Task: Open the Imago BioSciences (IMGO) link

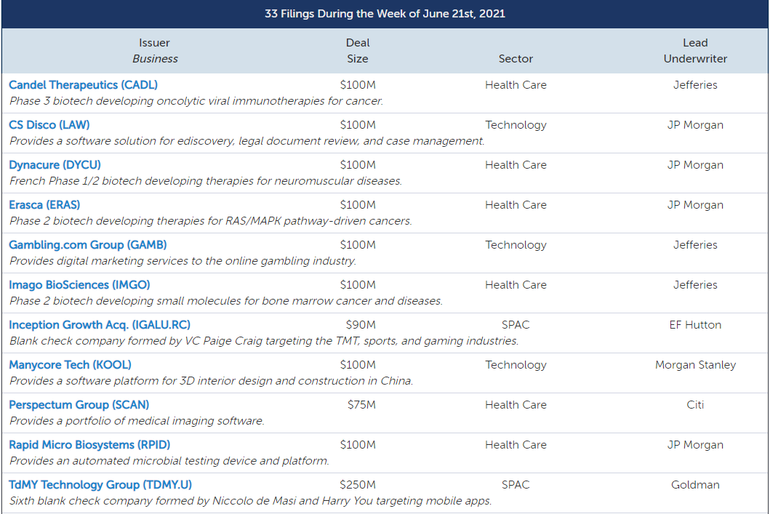Action: [x=79, y=285]
